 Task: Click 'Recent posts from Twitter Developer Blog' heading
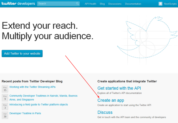32,81
